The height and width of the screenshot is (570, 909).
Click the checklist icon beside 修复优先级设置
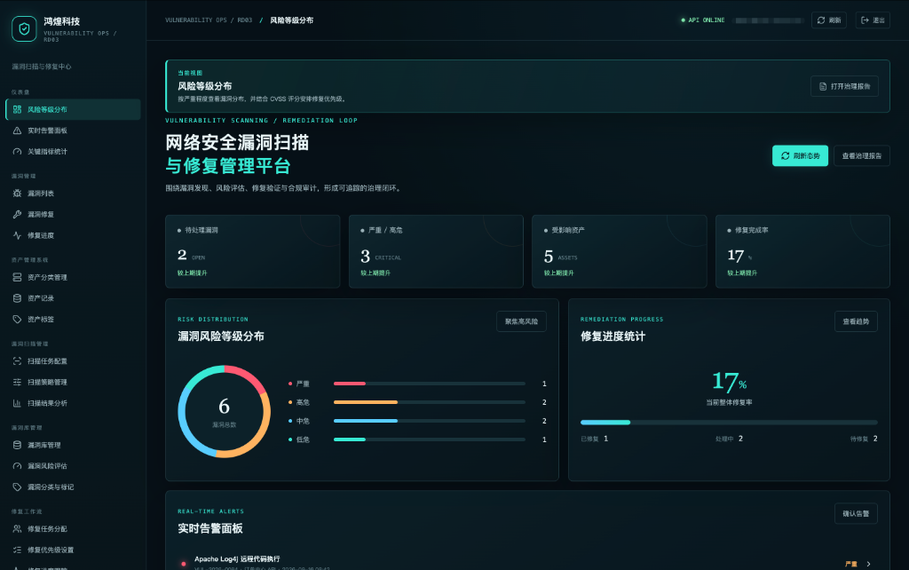tap(18, 550)
